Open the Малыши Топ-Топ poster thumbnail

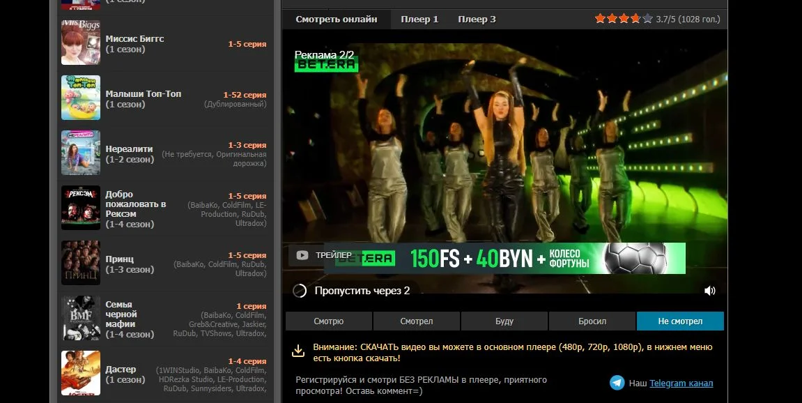point(81,98)
